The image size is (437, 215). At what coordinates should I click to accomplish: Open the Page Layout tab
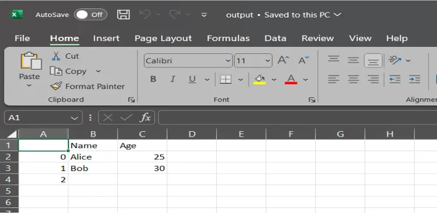coord(163,38)
